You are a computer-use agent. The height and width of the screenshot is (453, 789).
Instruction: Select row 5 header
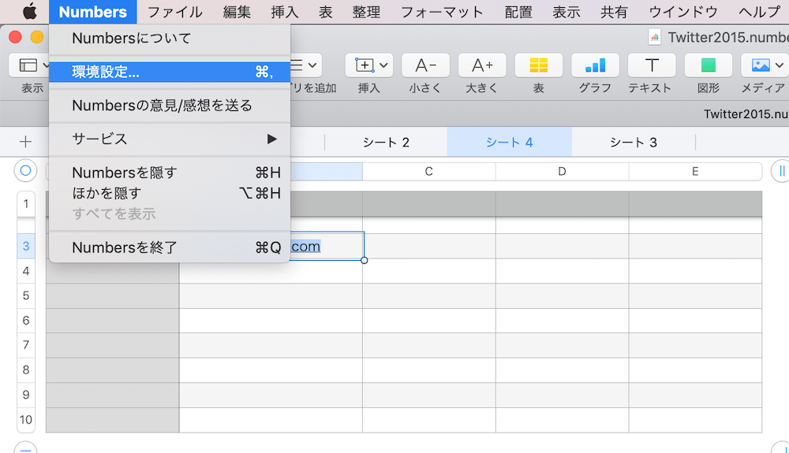(x=26, y=295)
